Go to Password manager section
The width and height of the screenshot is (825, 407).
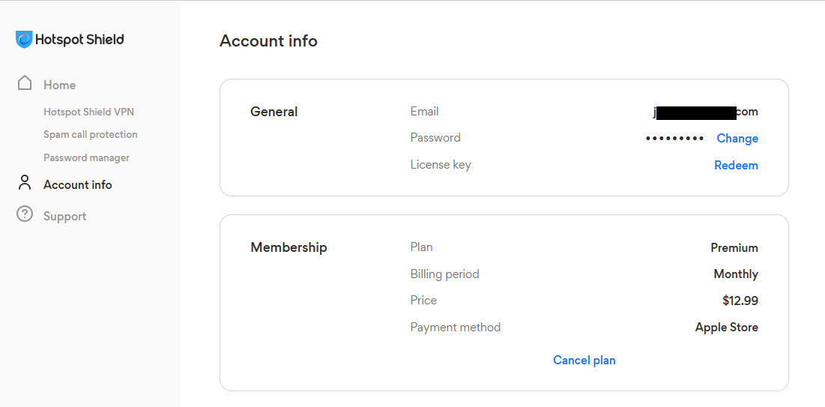click(x=86, y=157)
